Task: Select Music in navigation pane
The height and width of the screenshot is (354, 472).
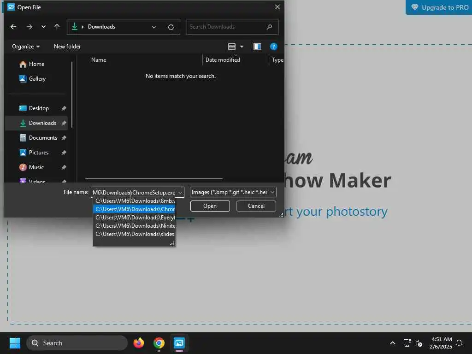Action: point(36,167)
